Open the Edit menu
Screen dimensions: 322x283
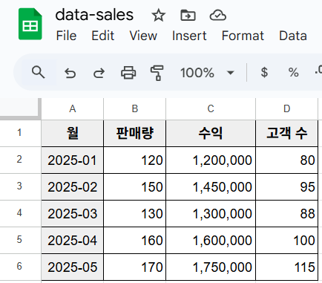coord(102,36)
